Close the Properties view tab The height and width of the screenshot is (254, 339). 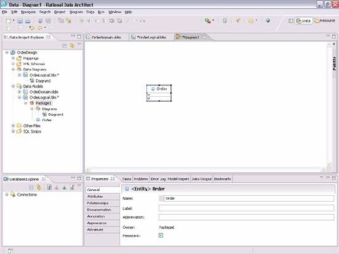(x=113, y=179)
